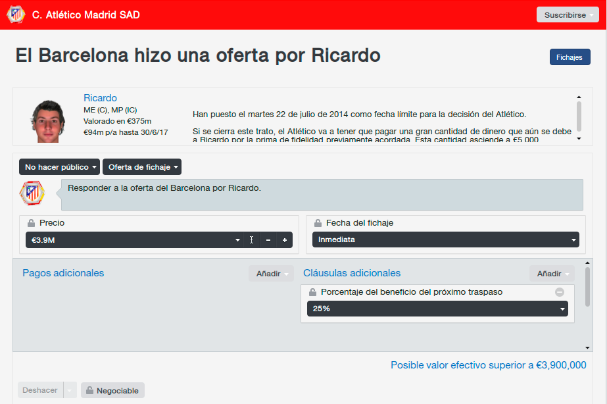This screenshot has width=607, height=404.
Task: Click the C. Atlético Madrid SAD title
Action: coord(86,14)
